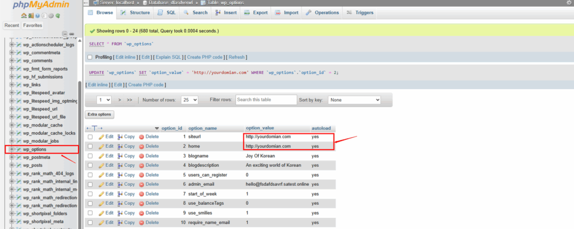Click the table icon beside wp_posts

click(18, 165)
